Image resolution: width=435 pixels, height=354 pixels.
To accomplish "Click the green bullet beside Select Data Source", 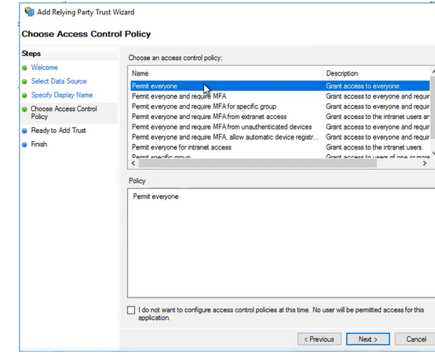I will 24,82.
